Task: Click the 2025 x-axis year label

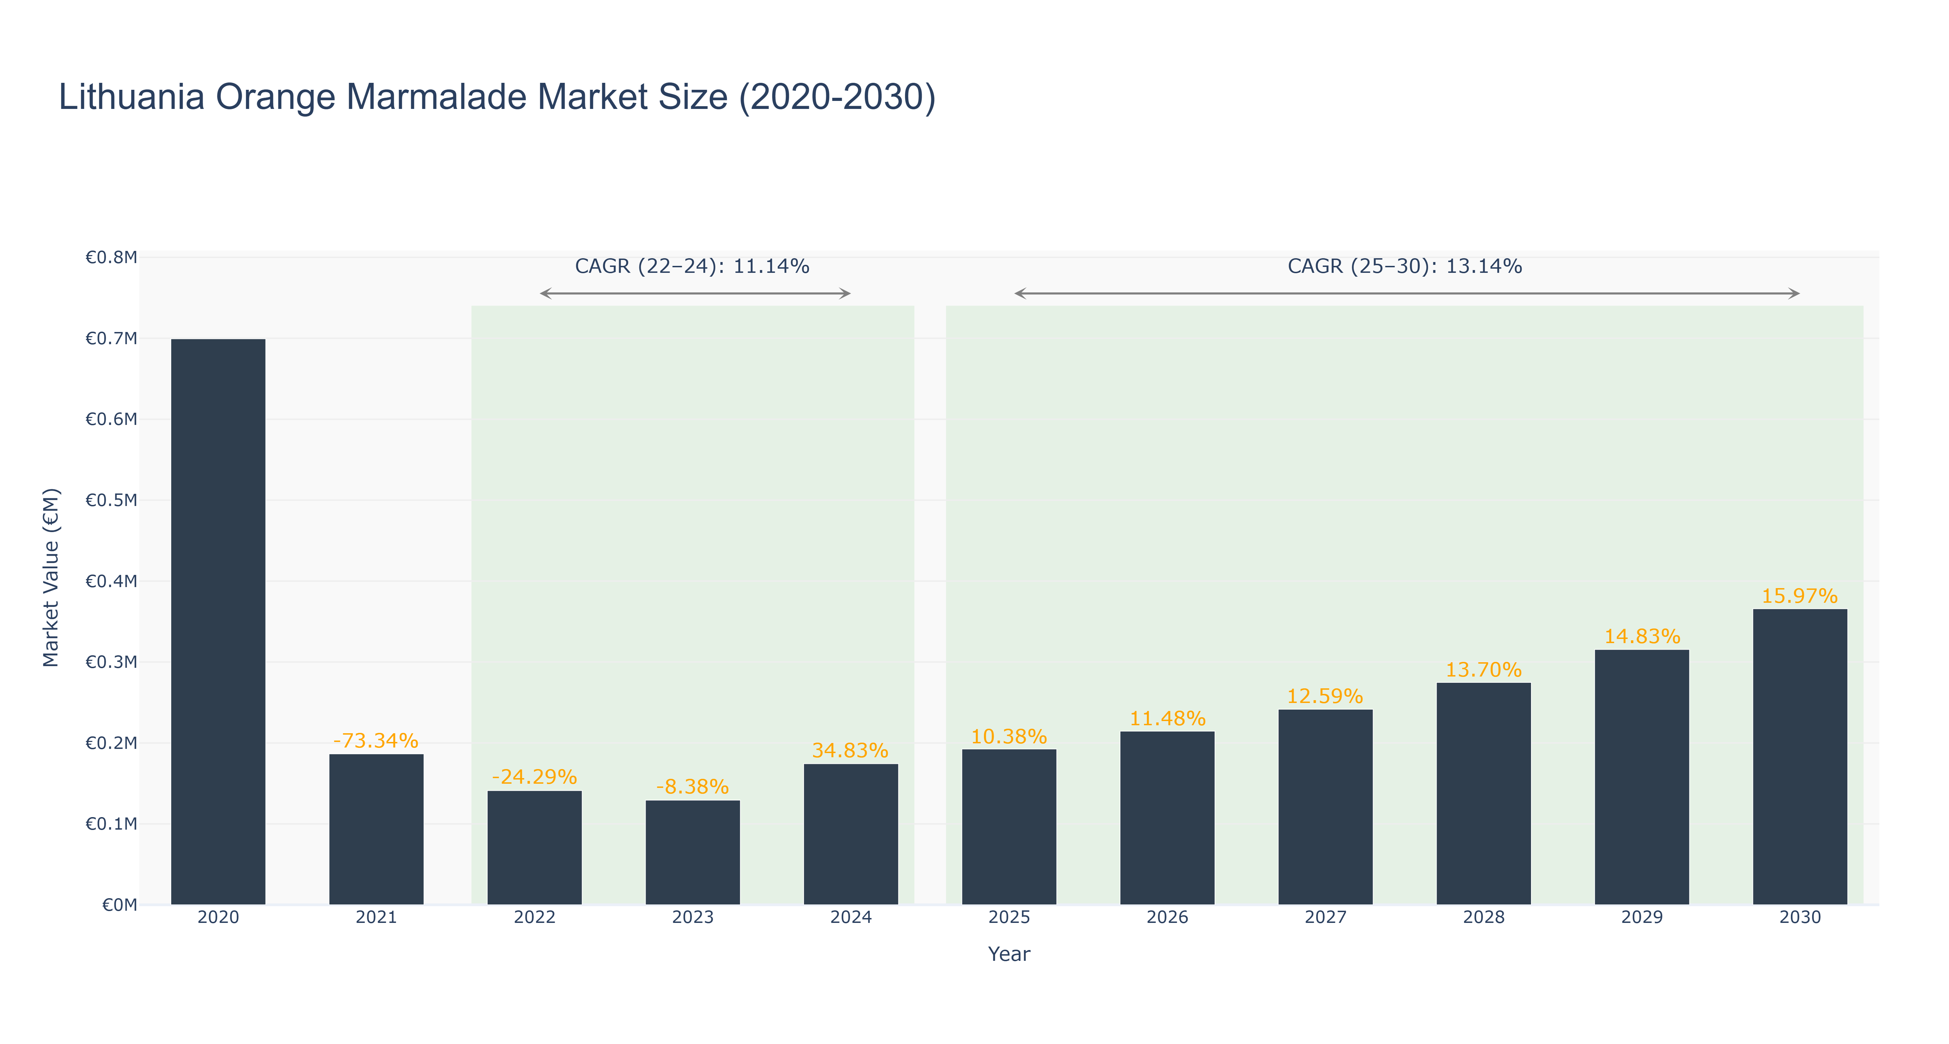Action: point(1009,918)
